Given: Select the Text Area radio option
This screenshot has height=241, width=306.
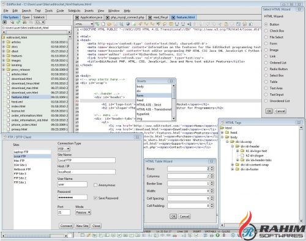Looking at the screenshot, I should point(266,88).
